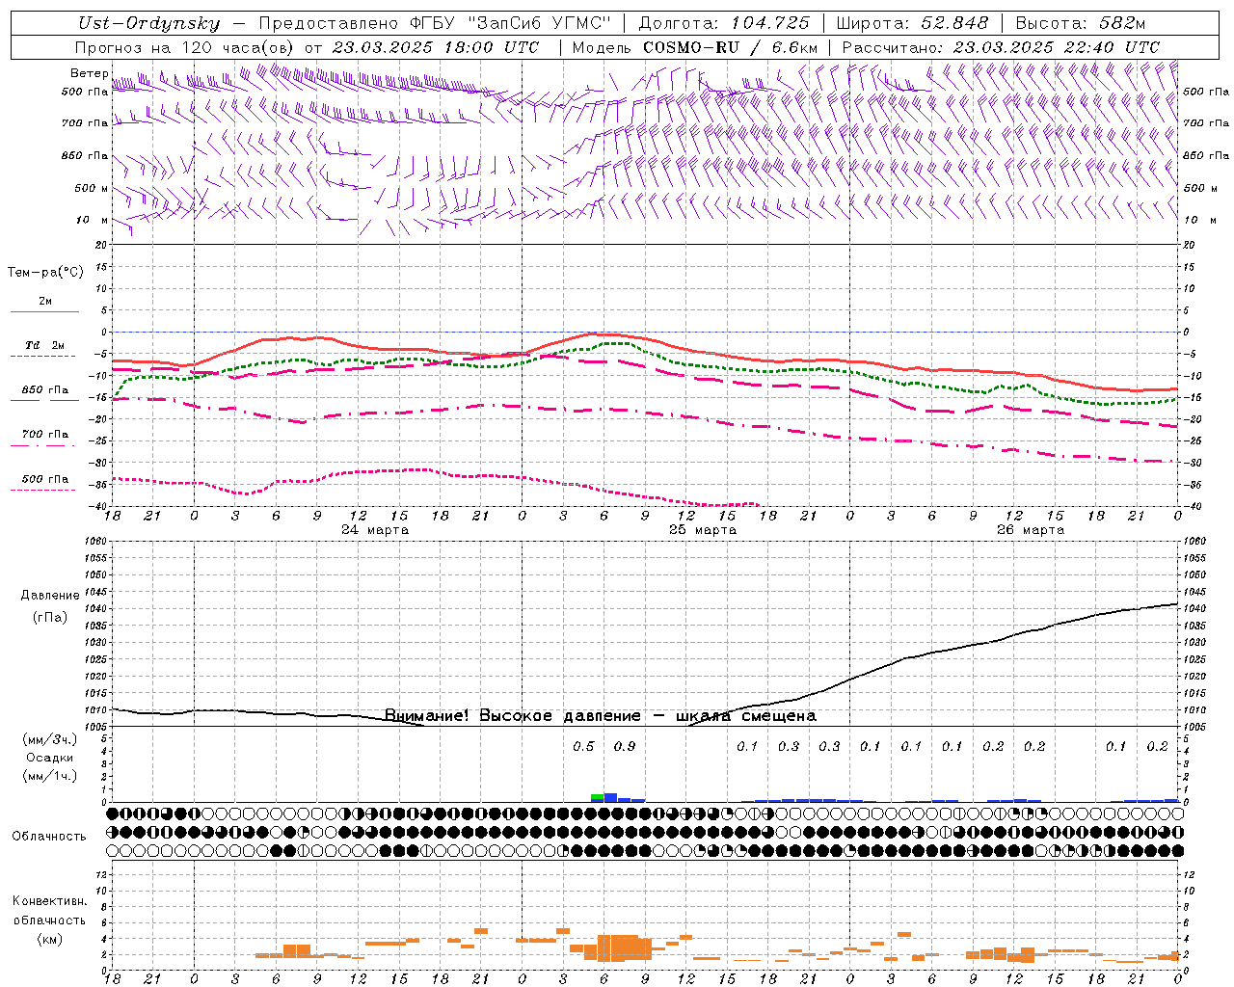
Task: Click the warning "Внимание! Высокое давление - шкала смещена"
Action: (x=601, y=715)
